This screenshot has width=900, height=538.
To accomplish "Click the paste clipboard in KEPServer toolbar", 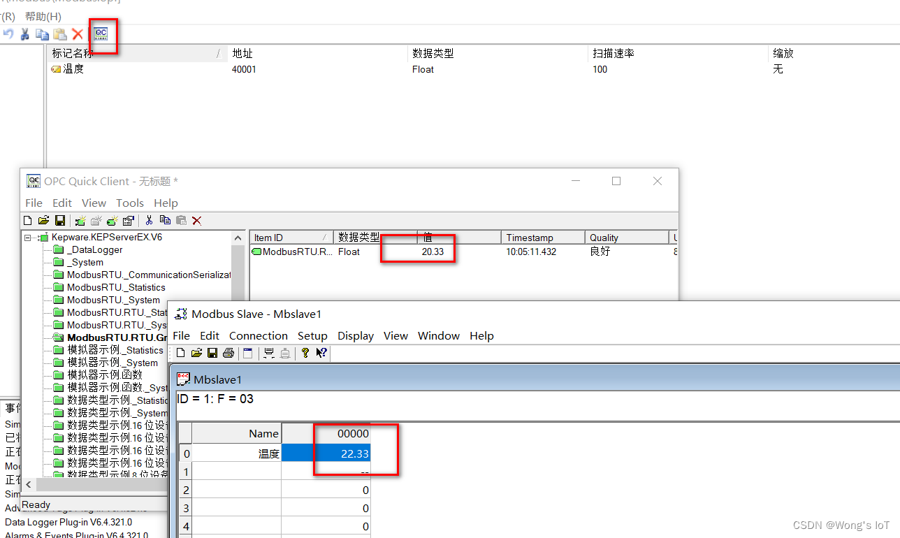I will tap(60, 34).
